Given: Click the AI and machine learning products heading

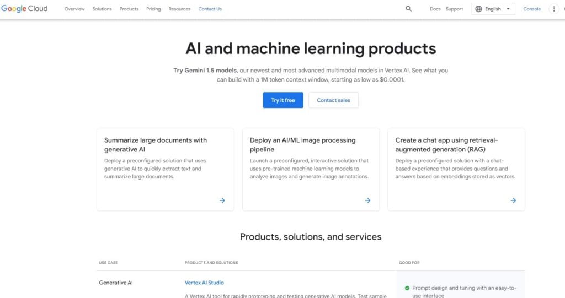Looking at the screenshot, I should (x=311, y=48).
